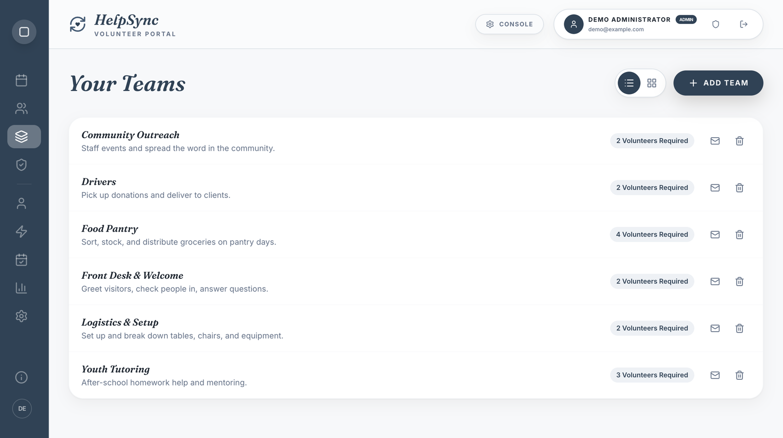Click 'Greet visitors, check people in' description
Viewport: 783px width, 438px height.
(175, 289)
